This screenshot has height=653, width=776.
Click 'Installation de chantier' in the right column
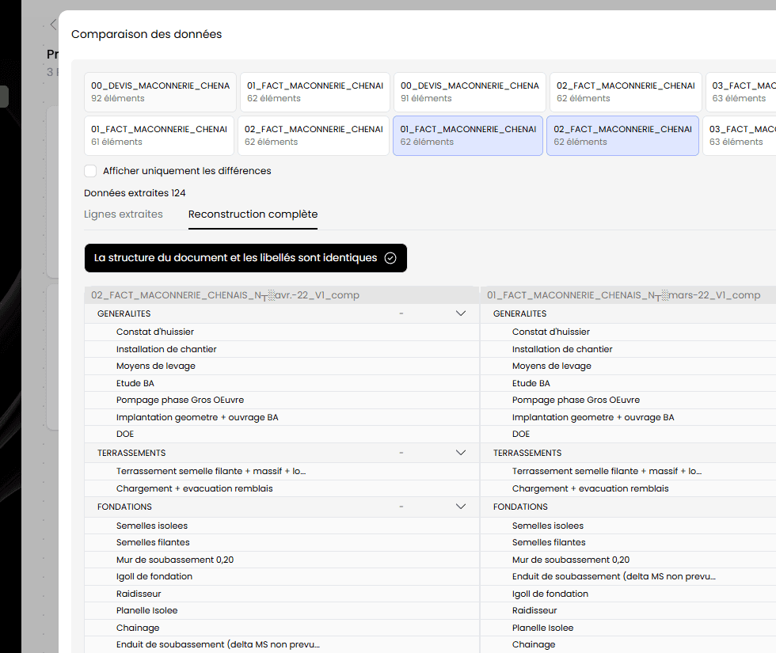[562, 349]
